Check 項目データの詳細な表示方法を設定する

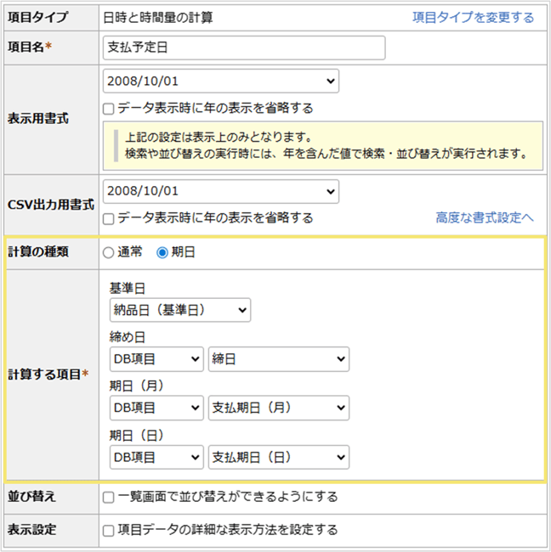coord(109,530)
